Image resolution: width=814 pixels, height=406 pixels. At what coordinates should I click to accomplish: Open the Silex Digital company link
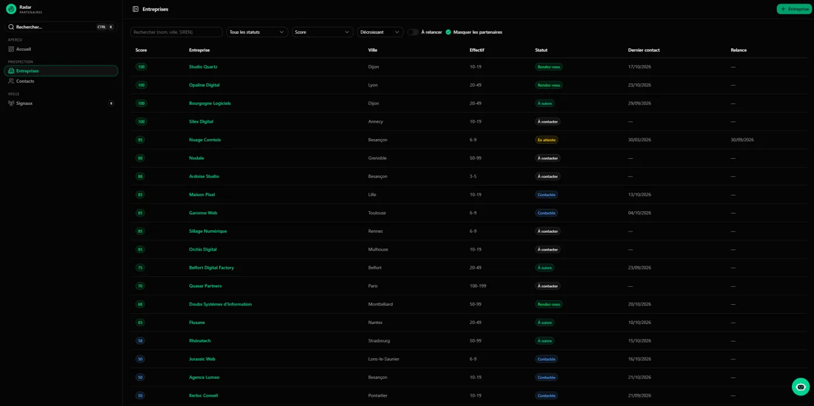tap(201, 122)
